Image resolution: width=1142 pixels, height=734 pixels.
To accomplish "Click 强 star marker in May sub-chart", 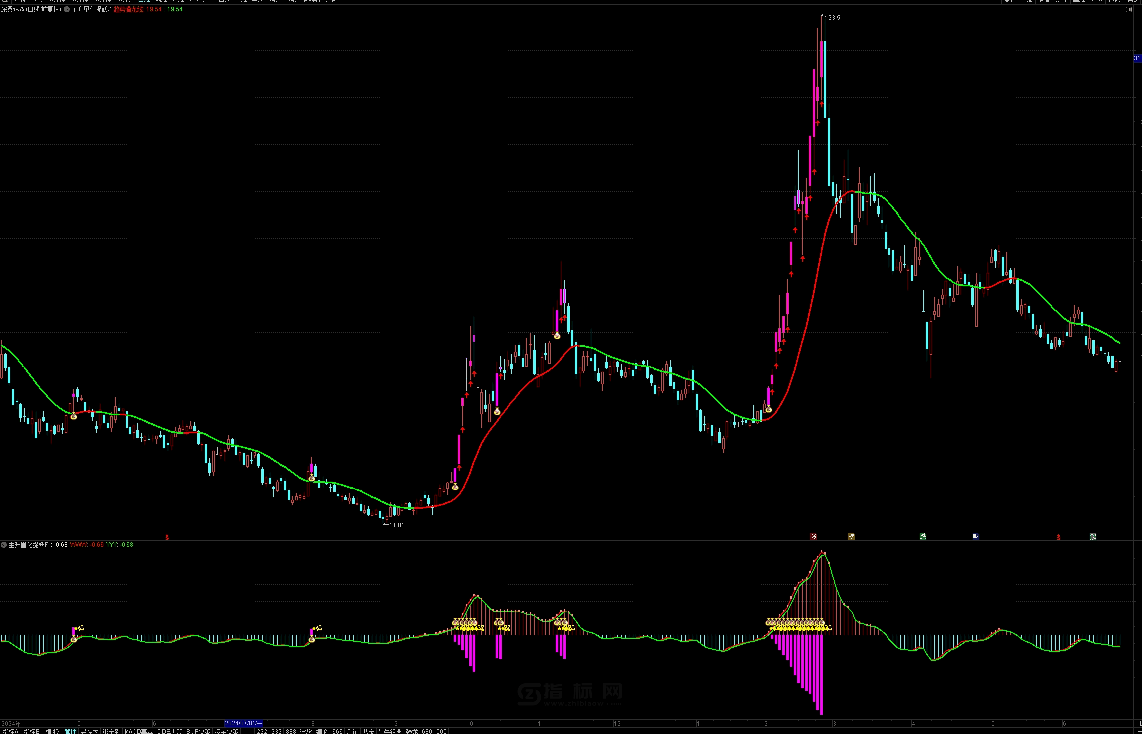I will click(79, 628).
